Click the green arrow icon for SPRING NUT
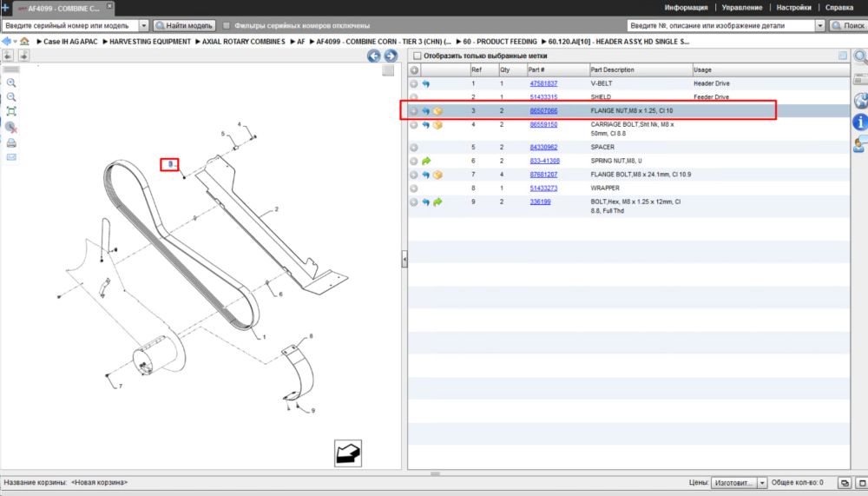The width and height of the screenshot is (868, 496). tap(426, 161)
